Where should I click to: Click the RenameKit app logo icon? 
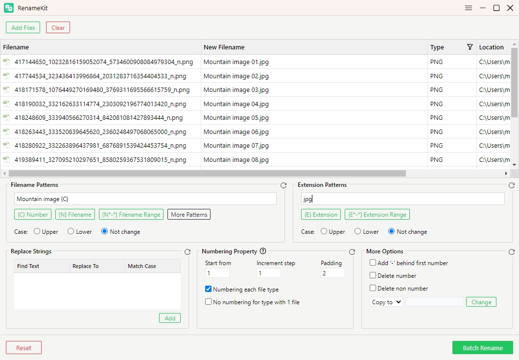click(x=8, y=8)
